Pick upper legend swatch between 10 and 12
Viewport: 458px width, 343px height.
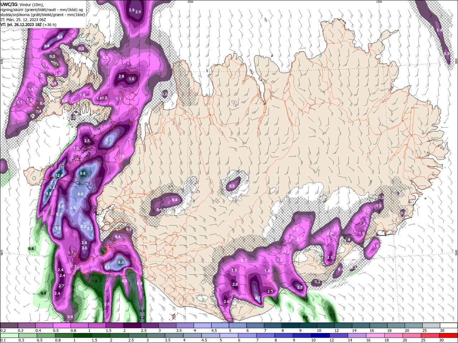326,325
